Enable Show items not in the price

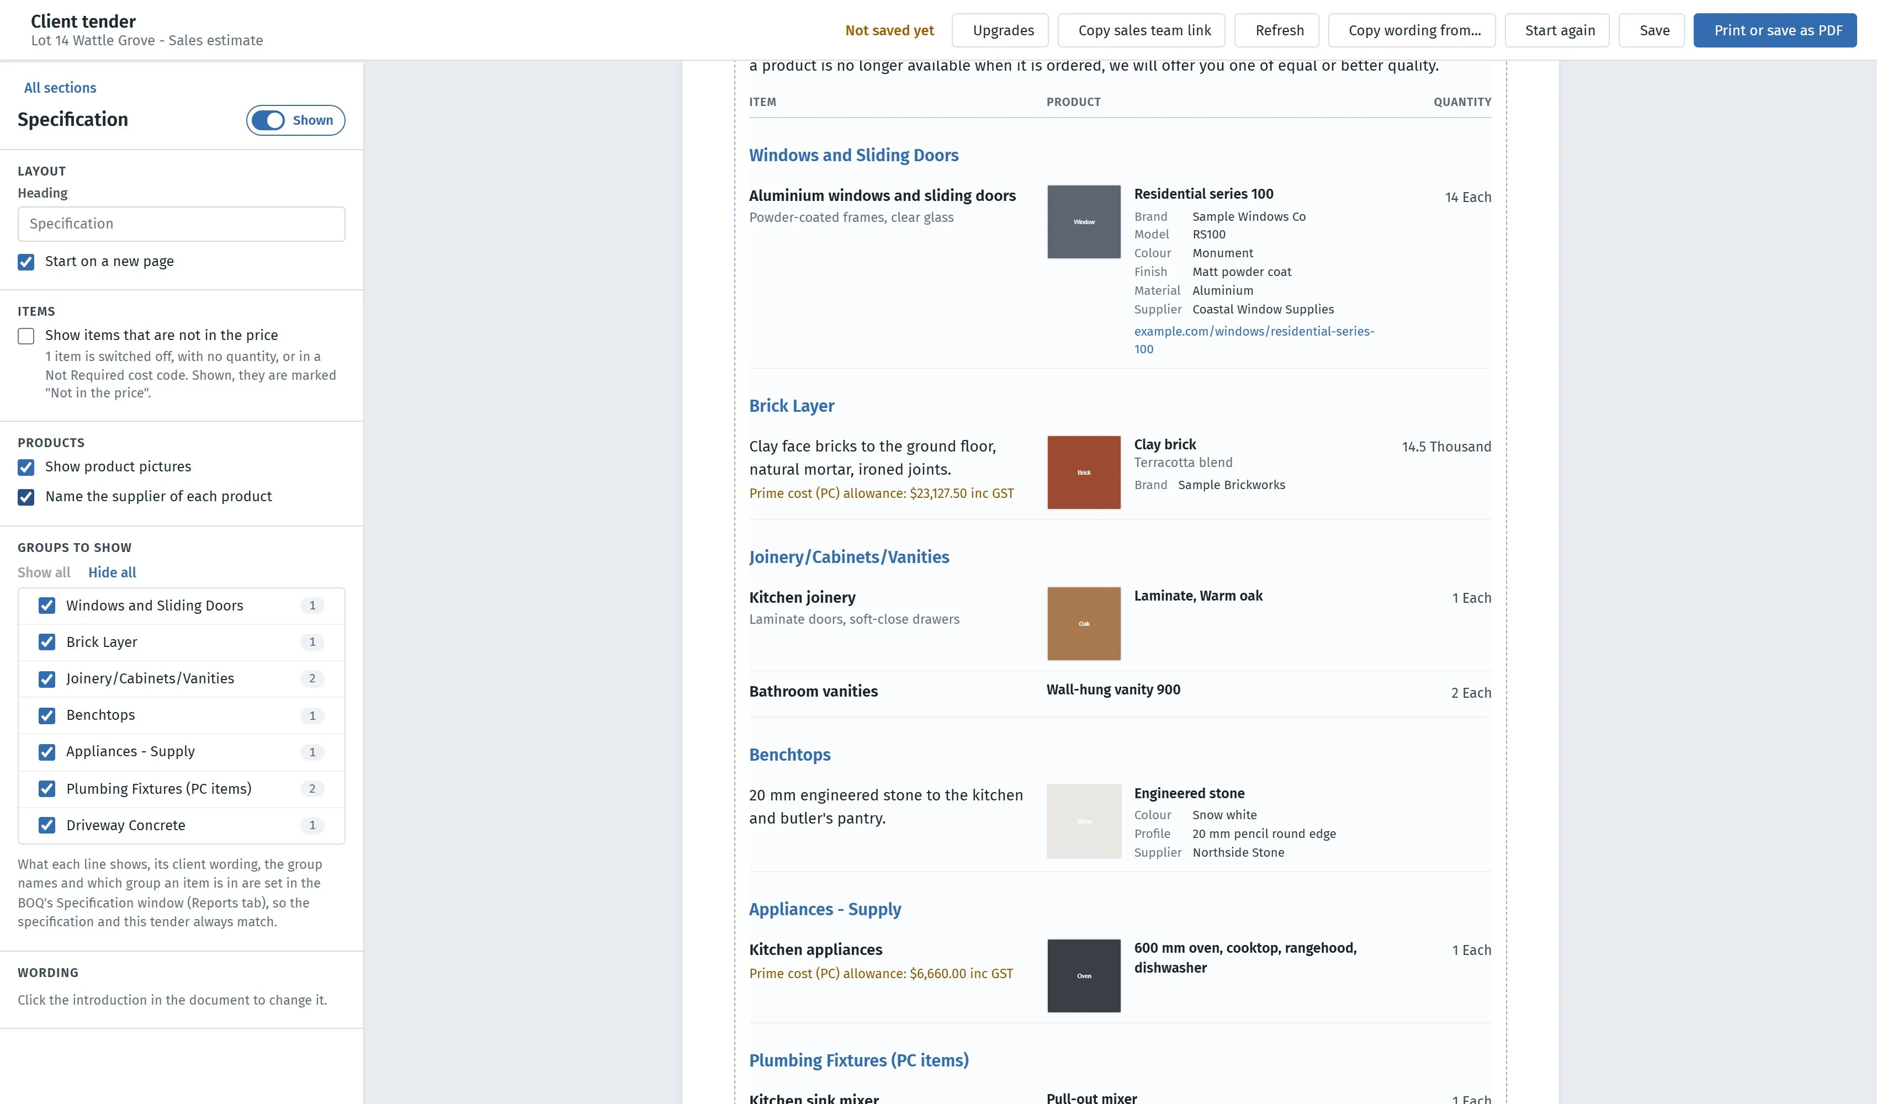click(26, 336)
